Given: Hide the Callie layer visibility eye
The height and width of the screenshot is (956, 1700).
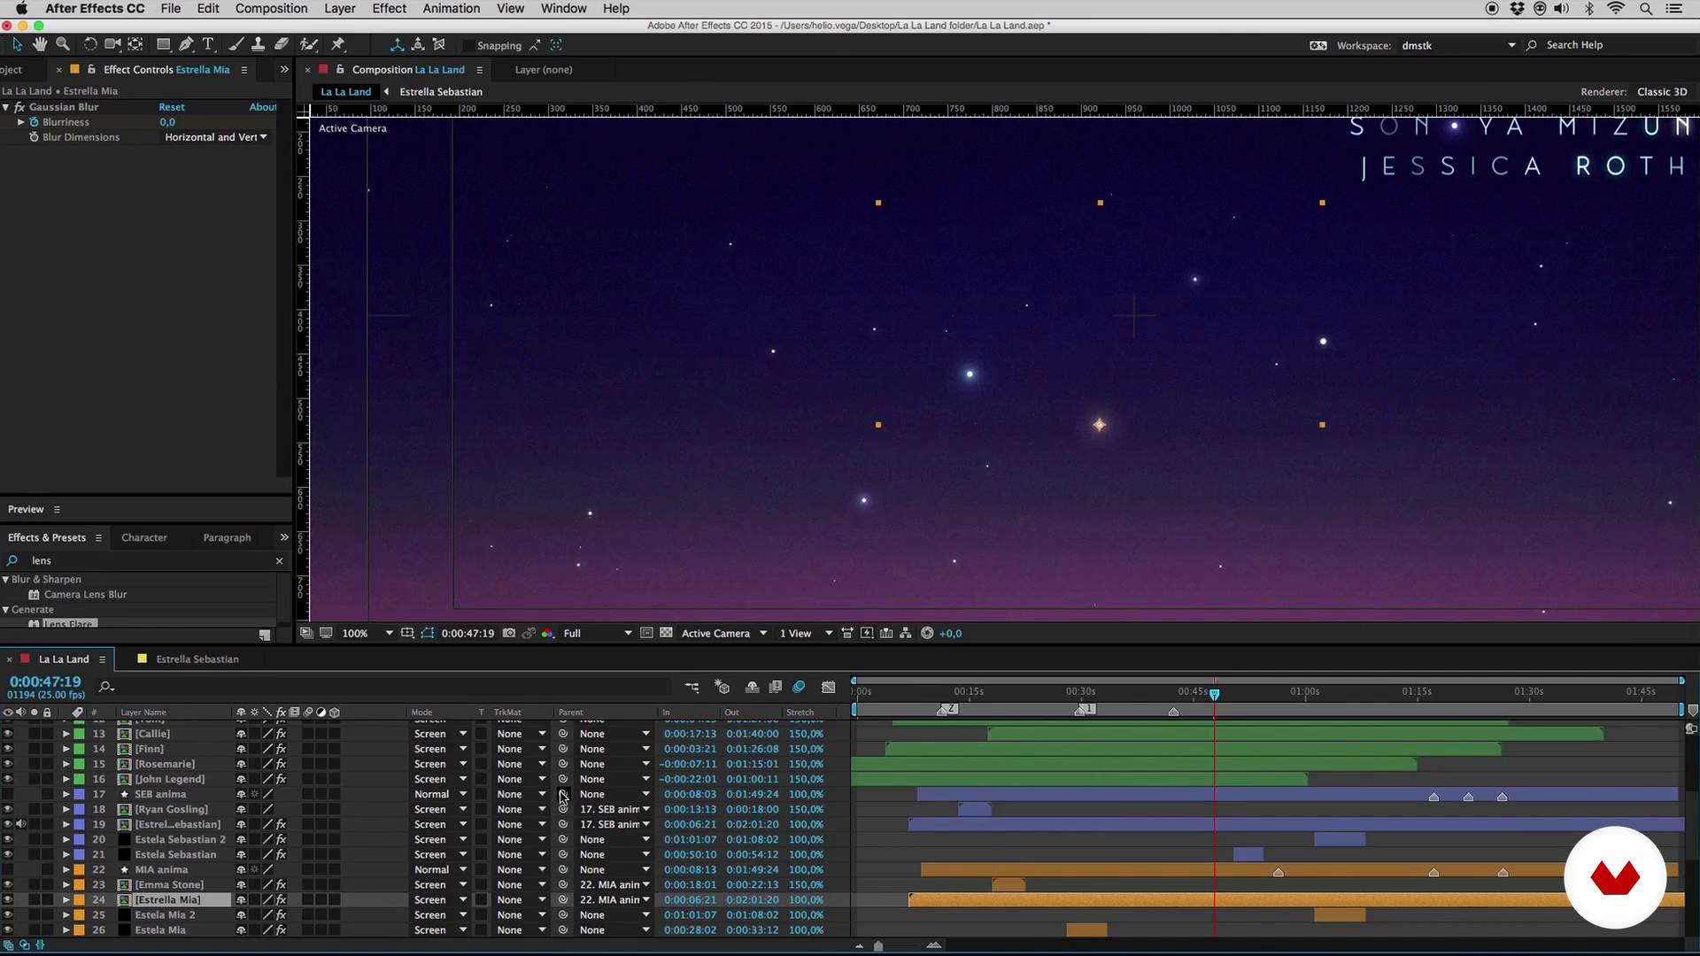Looking at the screenshot, I should pos(8,734).
